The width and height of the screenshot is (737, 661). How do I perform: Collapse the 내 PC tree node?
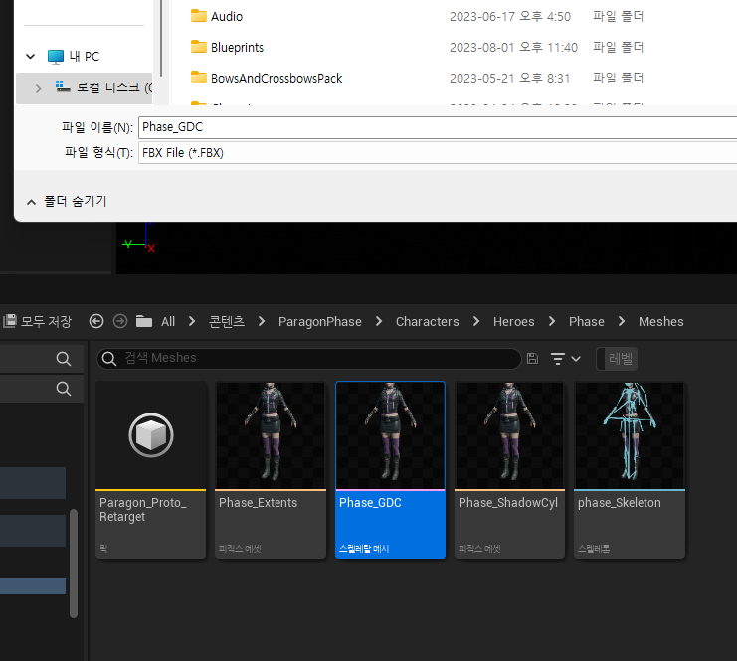tap(31, 57)
